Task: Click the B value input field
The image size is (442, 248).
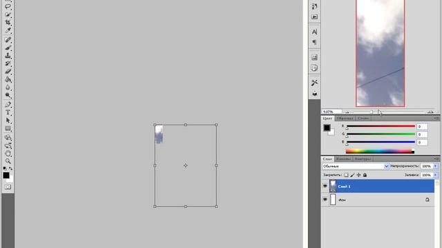Action: [x=422, y=143]
